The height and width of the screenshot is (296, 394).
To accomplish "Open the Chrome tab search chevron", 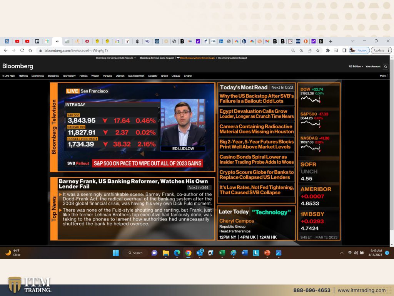I will tap(353, 41).
